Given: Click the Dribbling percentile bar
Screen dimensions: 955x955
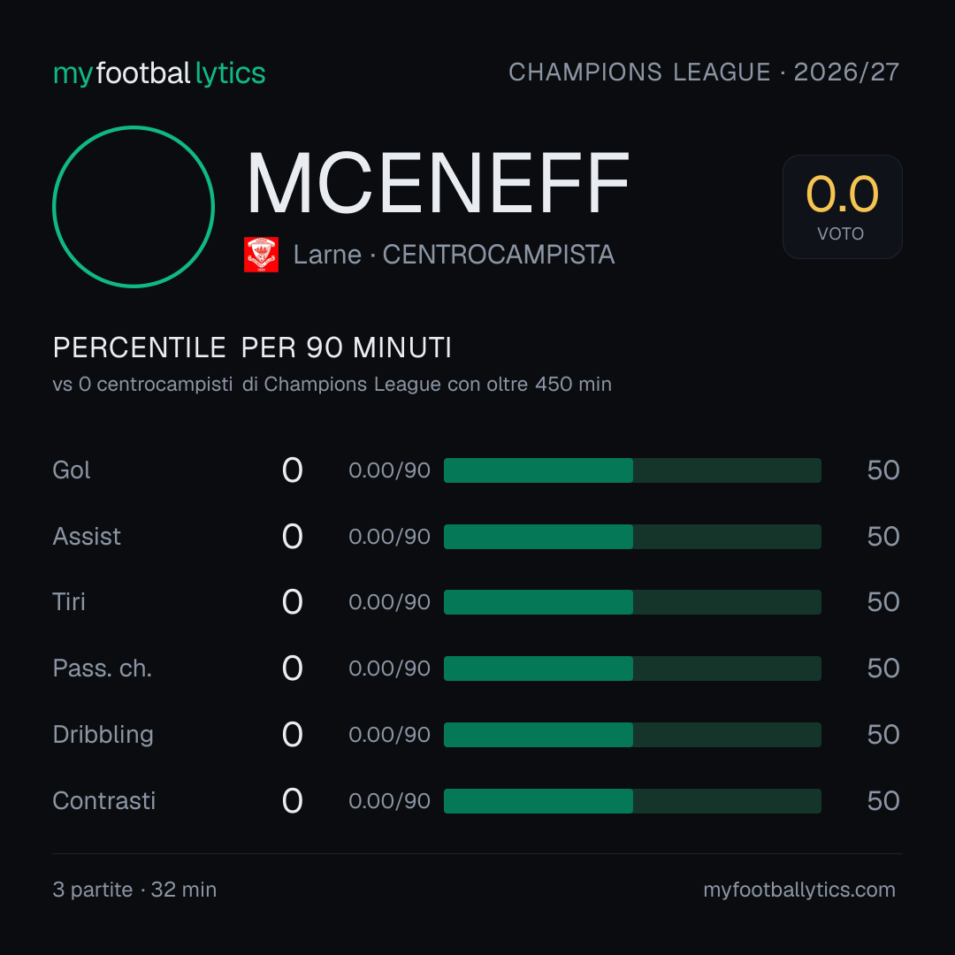Looking at the screenshot, I should point(632,735).
